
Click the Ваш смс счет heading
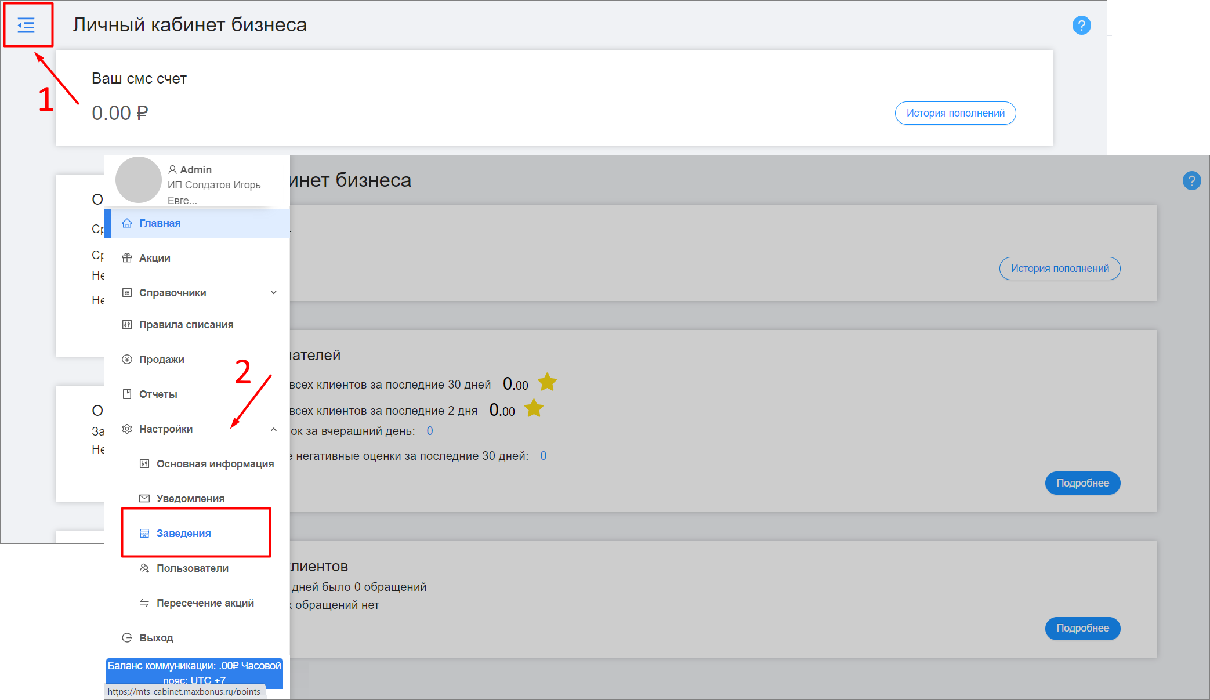pyautogui.click(x=139, y=78)
